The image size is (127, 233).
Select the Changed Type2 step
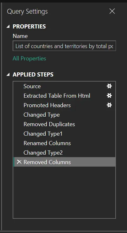[x=64, y=153]
